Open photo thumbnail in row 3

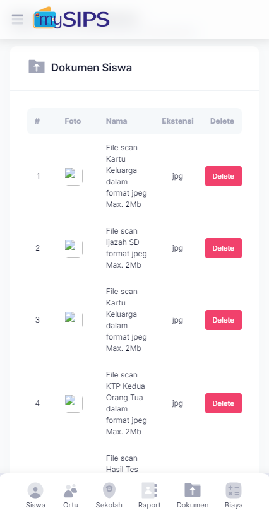click(73, 320)
